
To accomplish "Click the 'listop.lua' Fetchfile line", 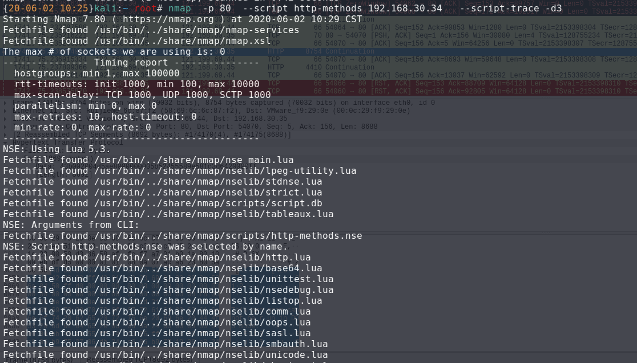I will coord(163,300).
